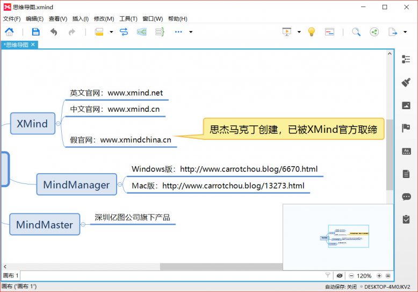Open the Image panel in sidebar

coord(406,105)
